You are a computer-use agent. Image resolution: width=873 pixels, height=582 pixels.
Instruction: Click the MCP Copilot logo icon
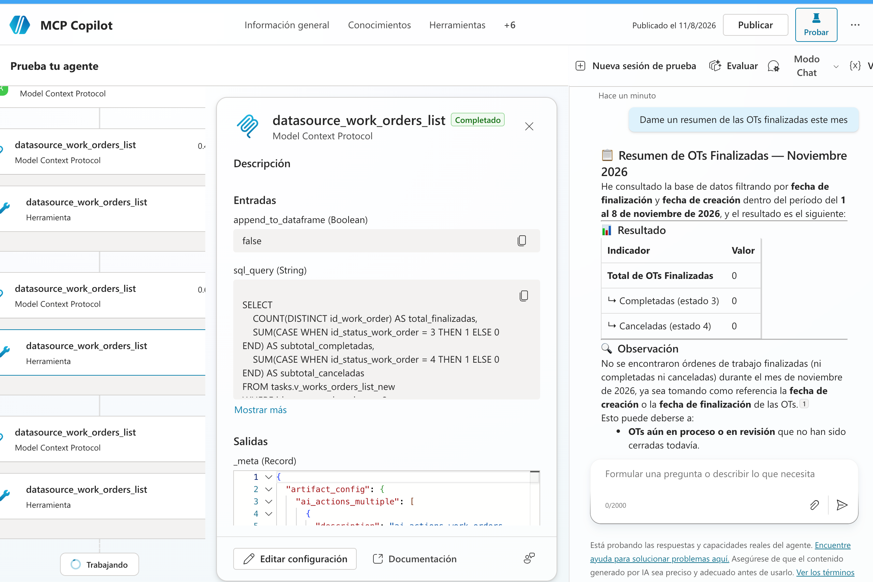click(x=20, y=25)
